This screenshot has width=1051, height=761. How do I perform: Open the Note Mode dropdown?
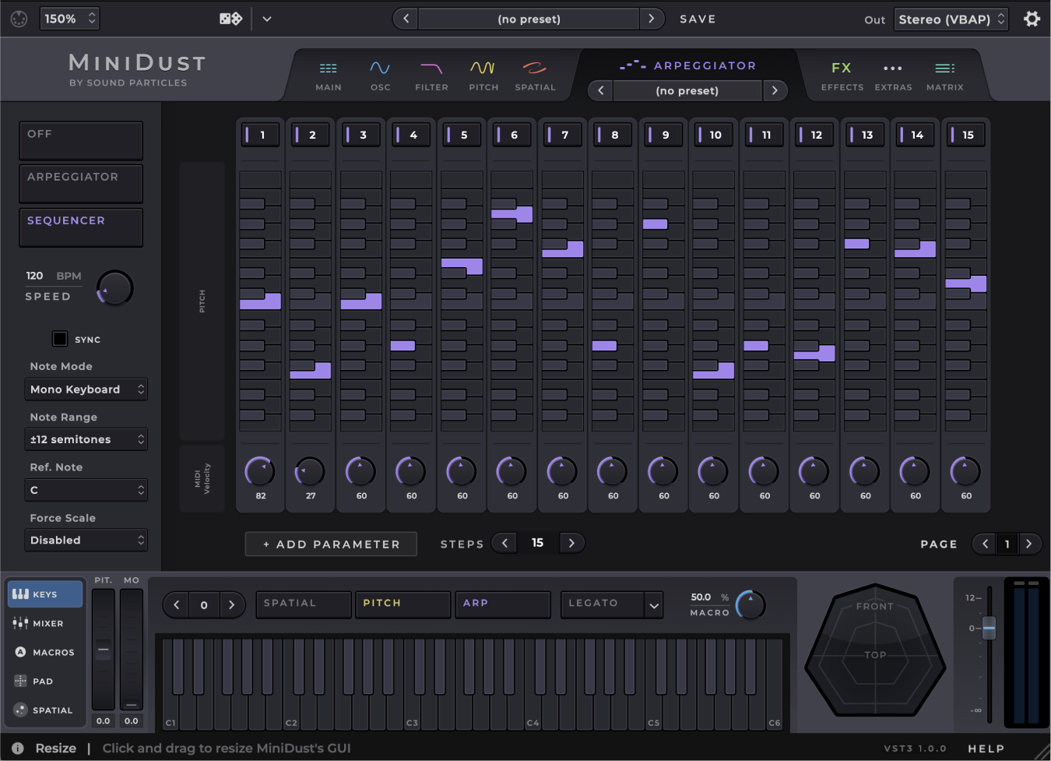tap(86, 389)
